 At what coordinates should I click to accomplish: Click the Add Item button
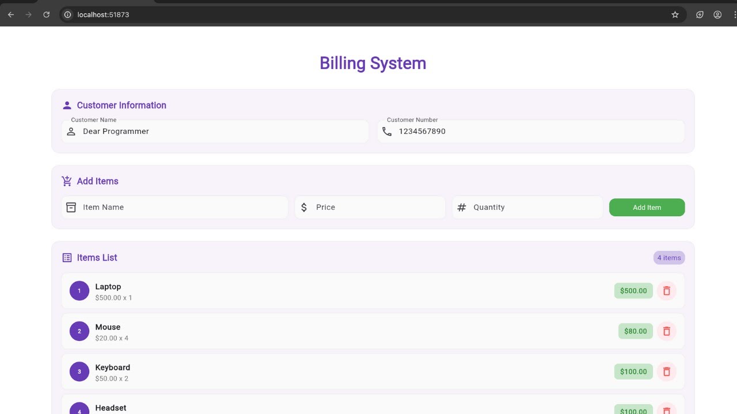647,208
